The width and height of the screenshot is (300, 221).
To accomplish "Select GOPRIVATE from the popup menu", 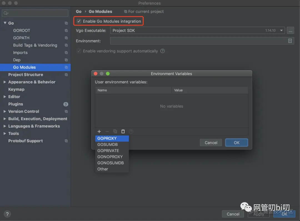I will pyautogui.click(x=112, y=150).
